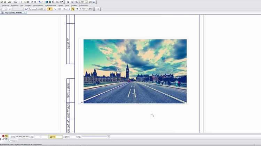Viewport: 261px width, 146px height.
Task: Click the first point Y coordinate field
Action: coord(26,137)
